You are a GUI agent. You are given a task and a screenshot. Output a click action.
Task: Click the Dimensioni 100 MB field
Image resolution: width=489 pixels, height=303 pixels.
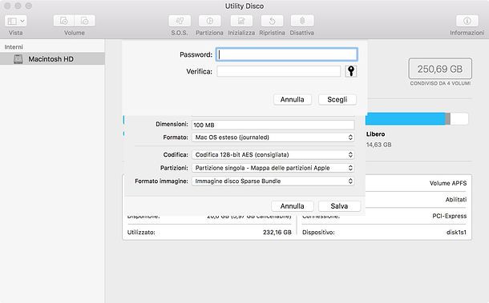coord(273,125)
